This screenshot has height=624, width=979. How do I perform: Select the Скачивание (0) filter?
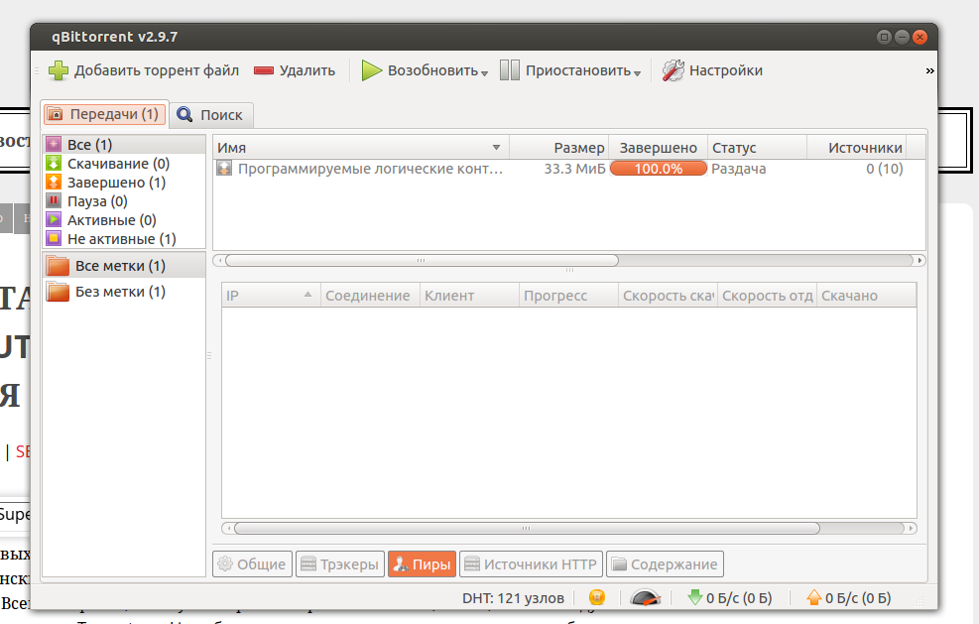coord(124,164)
